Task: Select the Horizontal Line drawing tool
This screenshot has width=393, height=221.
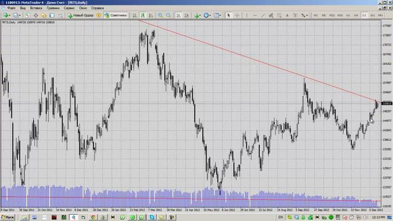Action: [x=255, y=15]
